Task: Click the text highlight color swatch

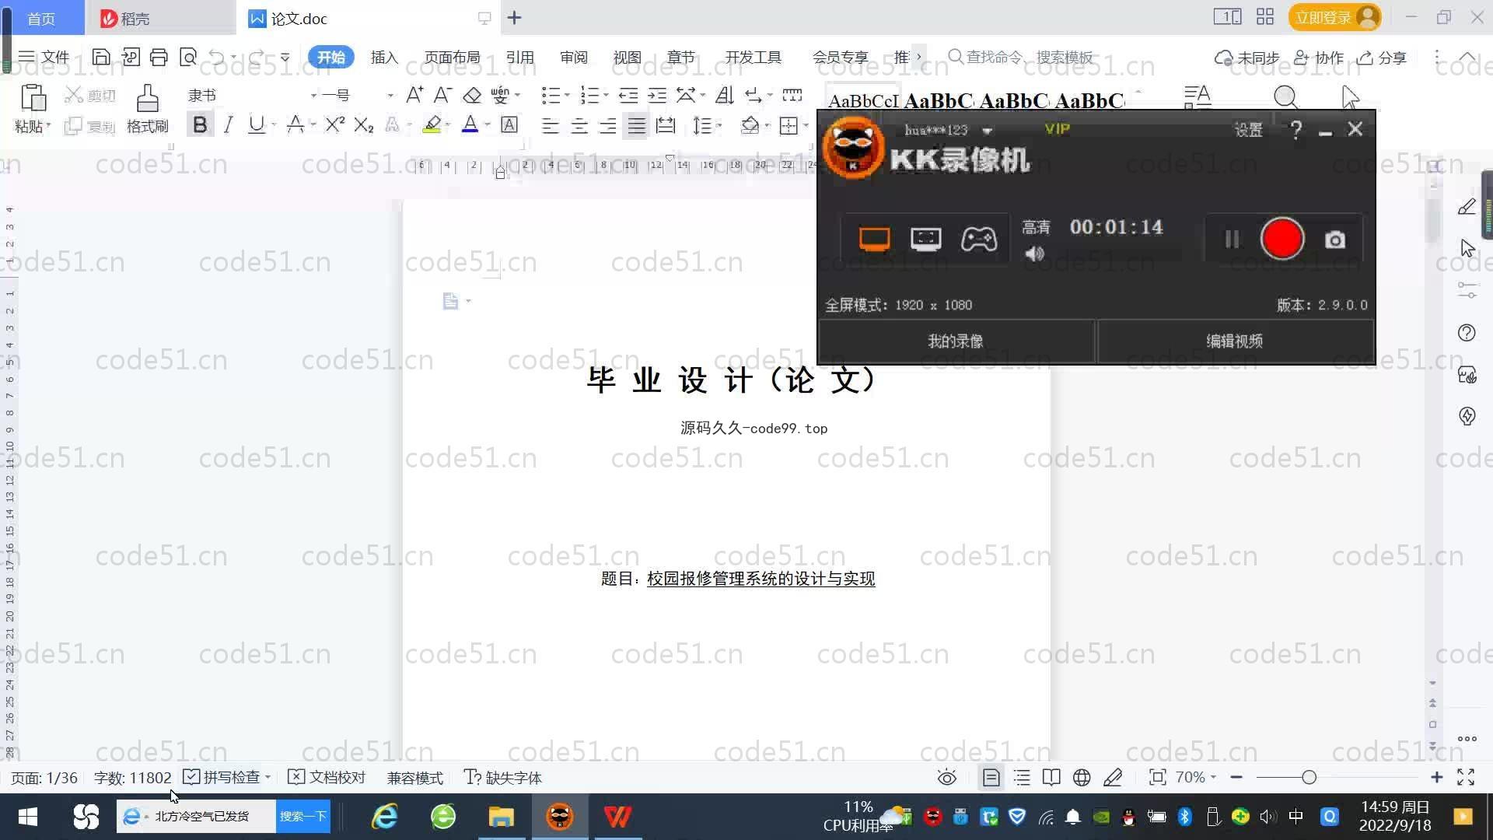Action: (x=432, y=125)
